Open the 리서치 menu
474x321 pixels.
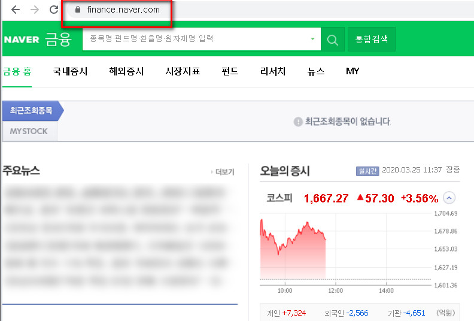pos(273,71)
